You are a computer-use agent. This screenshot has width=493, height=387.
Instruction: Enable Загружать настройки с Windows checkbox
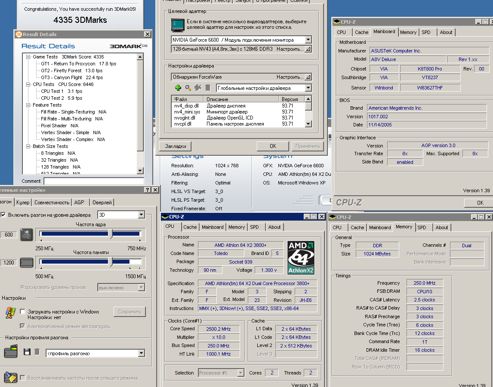click(x=23, y=312)
